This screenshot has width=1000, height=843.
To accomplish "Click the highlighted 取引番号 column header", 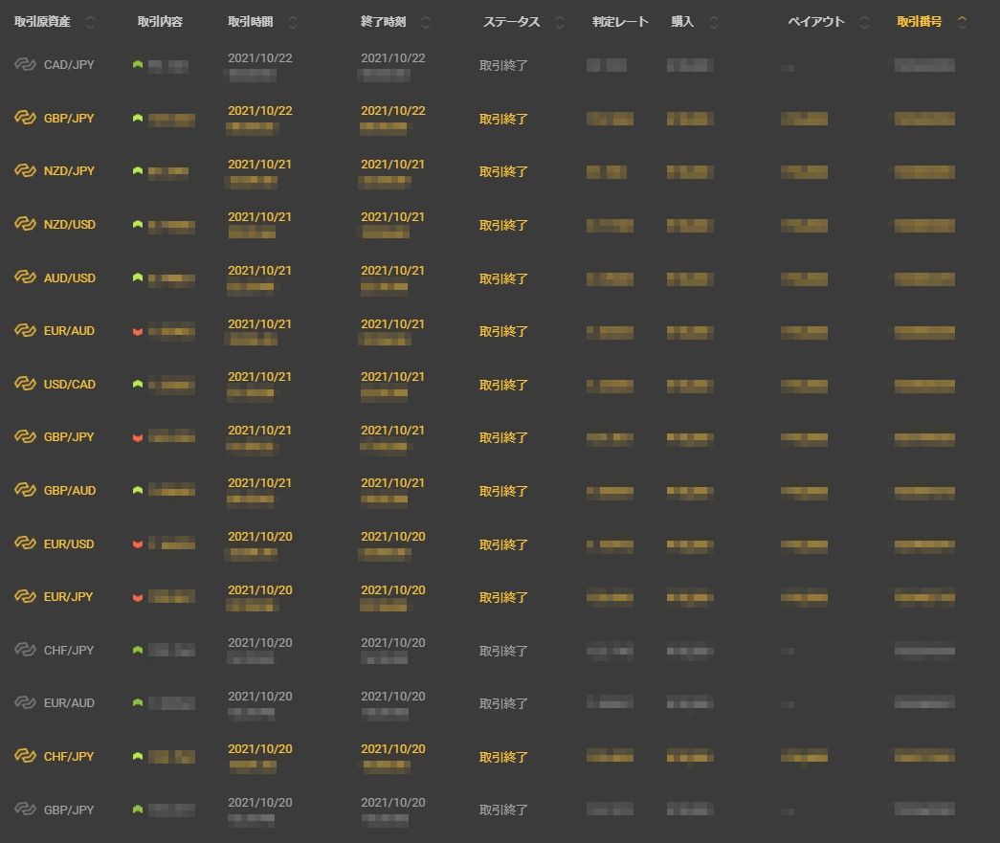I will [919, 22].
